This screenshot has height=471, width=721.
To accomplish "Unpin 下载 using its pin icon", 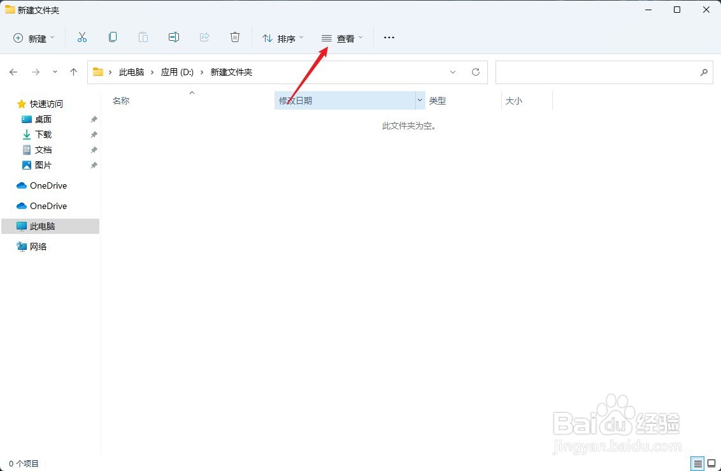I will click(94, 134).
